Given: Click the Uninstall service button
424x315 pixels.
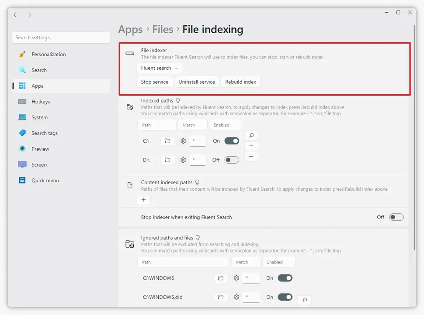Looking at the screenshot, I should click(197, 82).
